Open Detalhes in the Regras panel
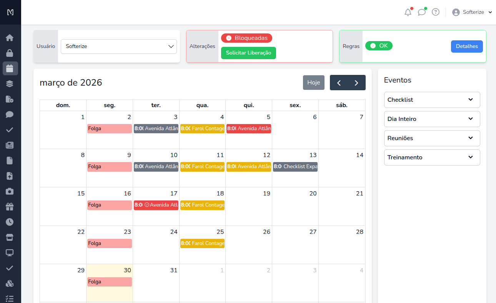 point(466,46)
